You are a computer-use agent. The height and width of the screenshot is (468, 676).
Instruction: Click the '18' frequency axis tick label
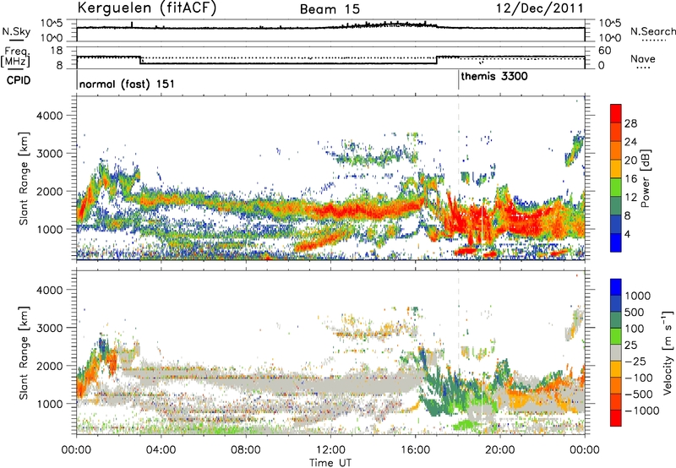pyautogui.click(x=57, y=51)
